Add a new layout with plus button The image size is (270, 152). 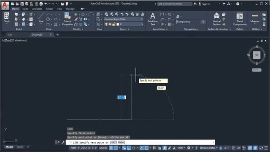pos(28,147)
